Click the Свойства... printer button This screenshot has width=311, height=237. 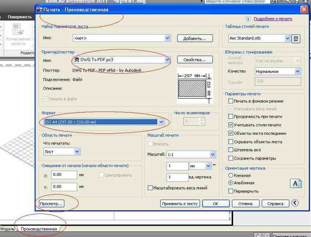click(x=195, y=60)
